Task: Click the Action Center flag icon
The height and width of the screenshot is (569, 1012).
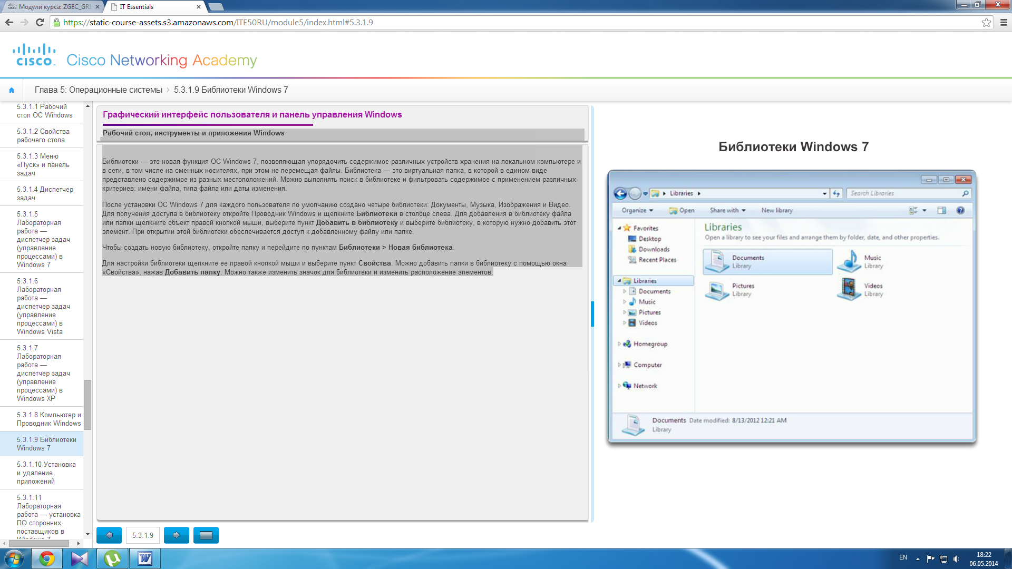Action: (930, 559)
